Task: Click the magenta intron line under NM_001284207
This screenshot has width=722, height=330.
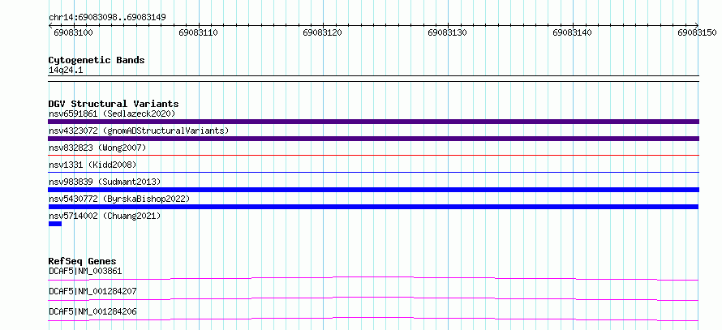Action: pyautogui.click(x=373, y=298)
